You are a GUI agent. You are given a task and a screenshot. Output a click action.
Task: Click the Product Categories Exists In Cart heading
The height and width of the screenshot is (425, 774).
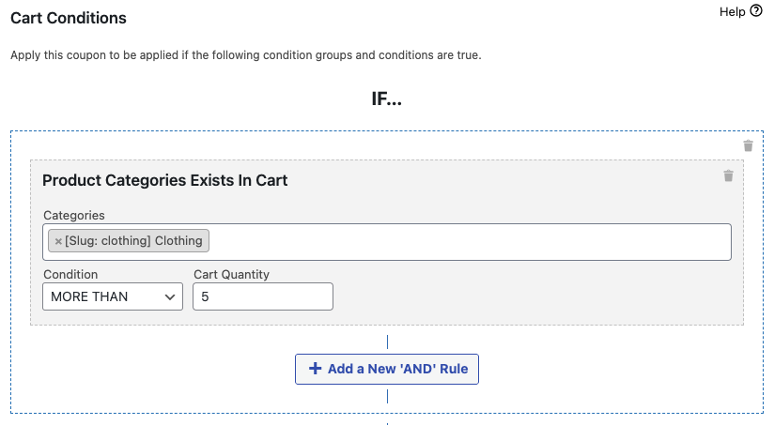[165, 180]
